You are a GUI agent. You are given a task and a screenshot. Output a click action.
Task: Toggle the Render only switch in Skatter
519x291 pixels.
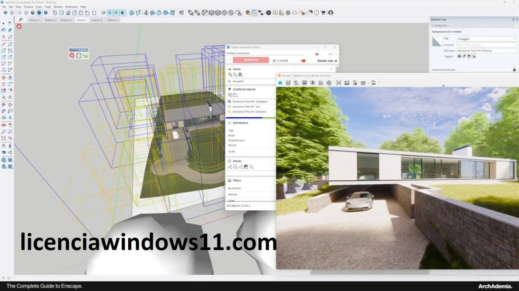303,61
